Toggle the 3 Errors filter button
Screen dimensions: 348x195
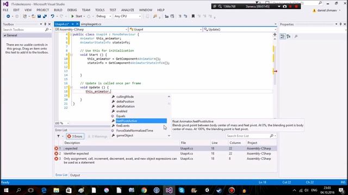click(x=75, y=136)
